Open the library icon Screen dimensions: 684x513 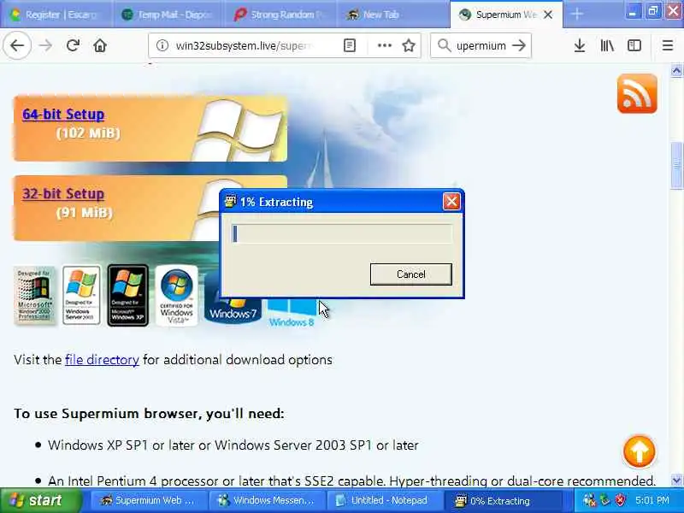(607, 45)
